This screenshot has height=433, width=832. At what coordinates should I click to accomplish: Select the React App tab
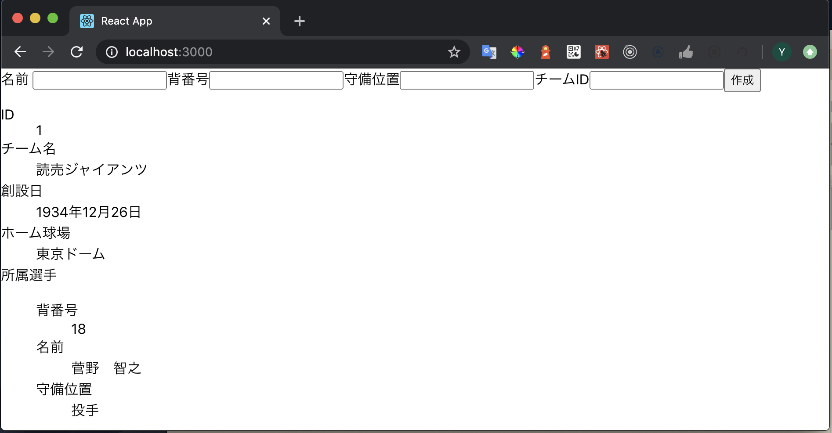[x=175, y=21]
